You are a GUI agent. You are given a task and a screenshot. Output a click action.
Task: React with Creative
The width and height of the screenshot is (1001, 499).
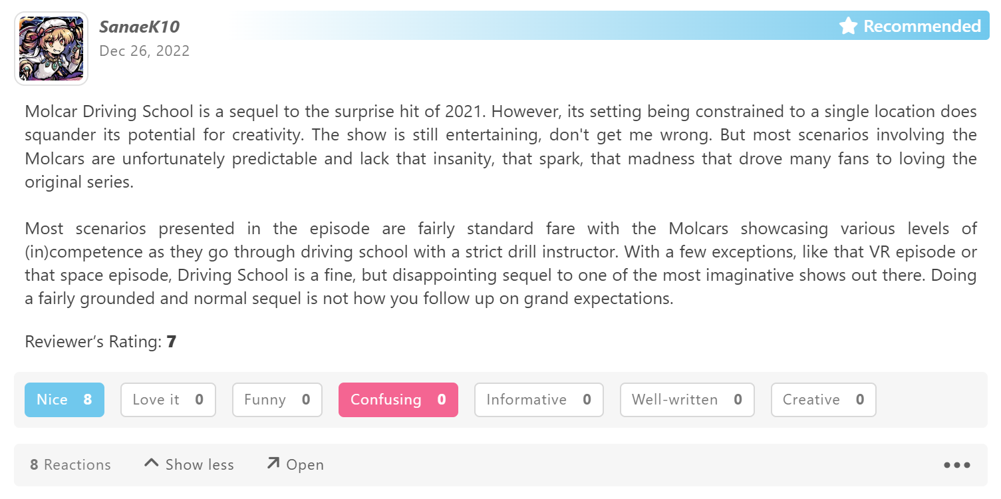823,400
